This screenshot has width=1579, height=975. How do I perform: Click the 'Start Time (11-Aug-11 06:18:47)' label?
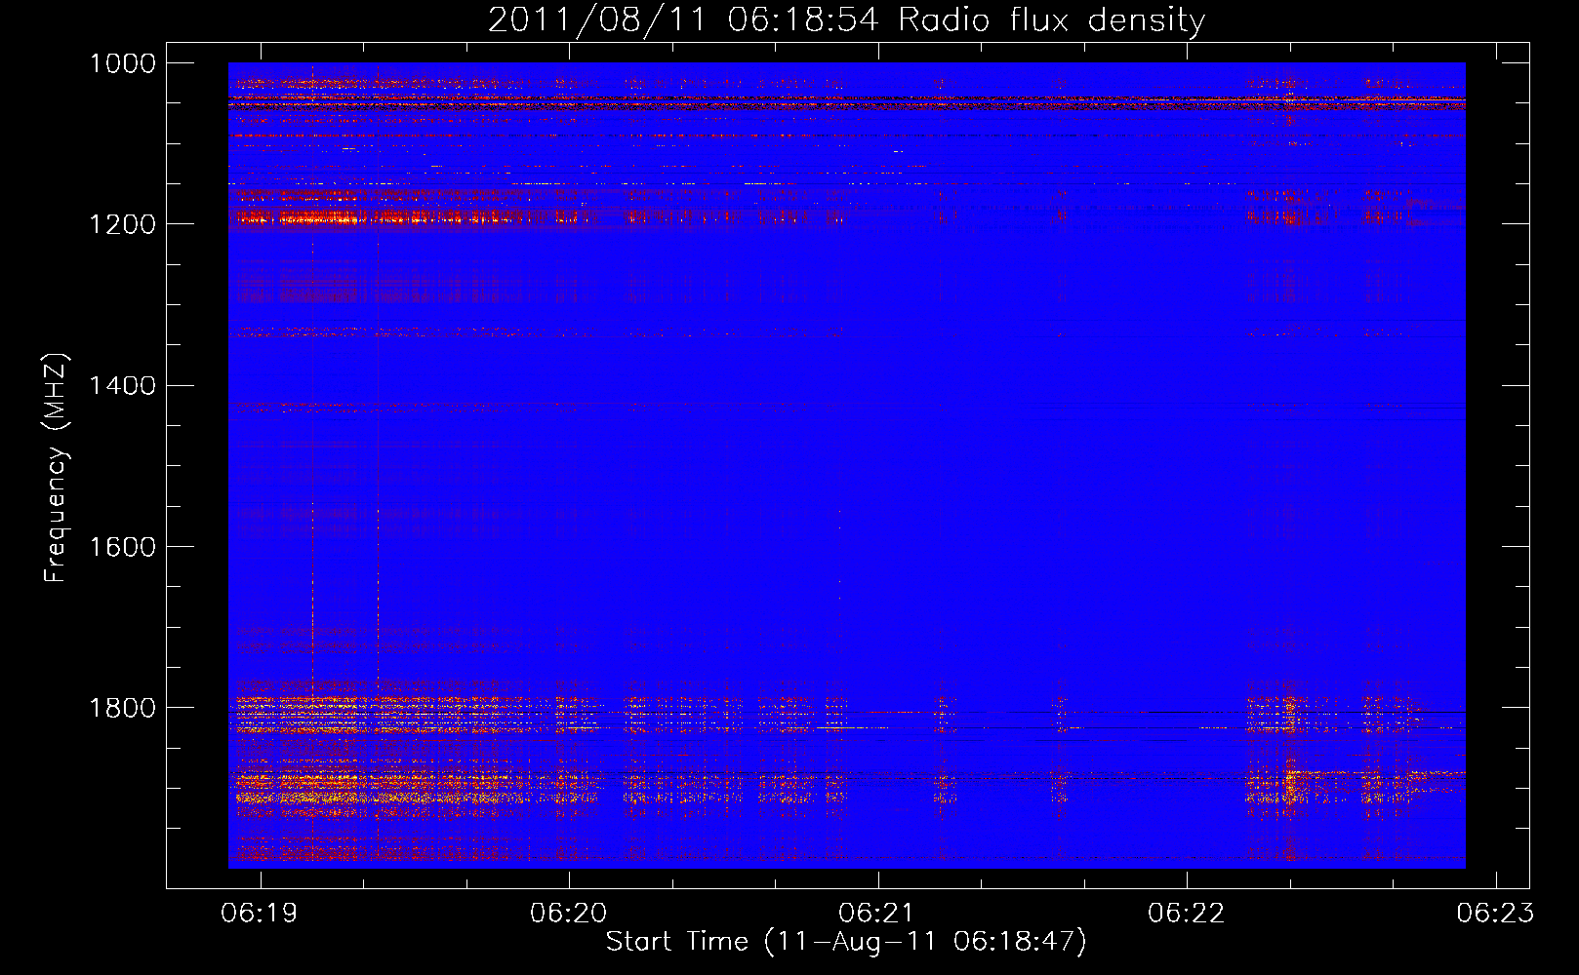[846, 942]
